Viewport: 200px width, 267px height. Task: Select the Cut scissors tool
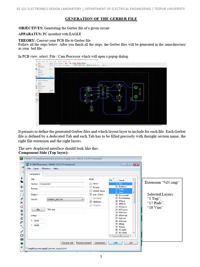pos(22,199)
